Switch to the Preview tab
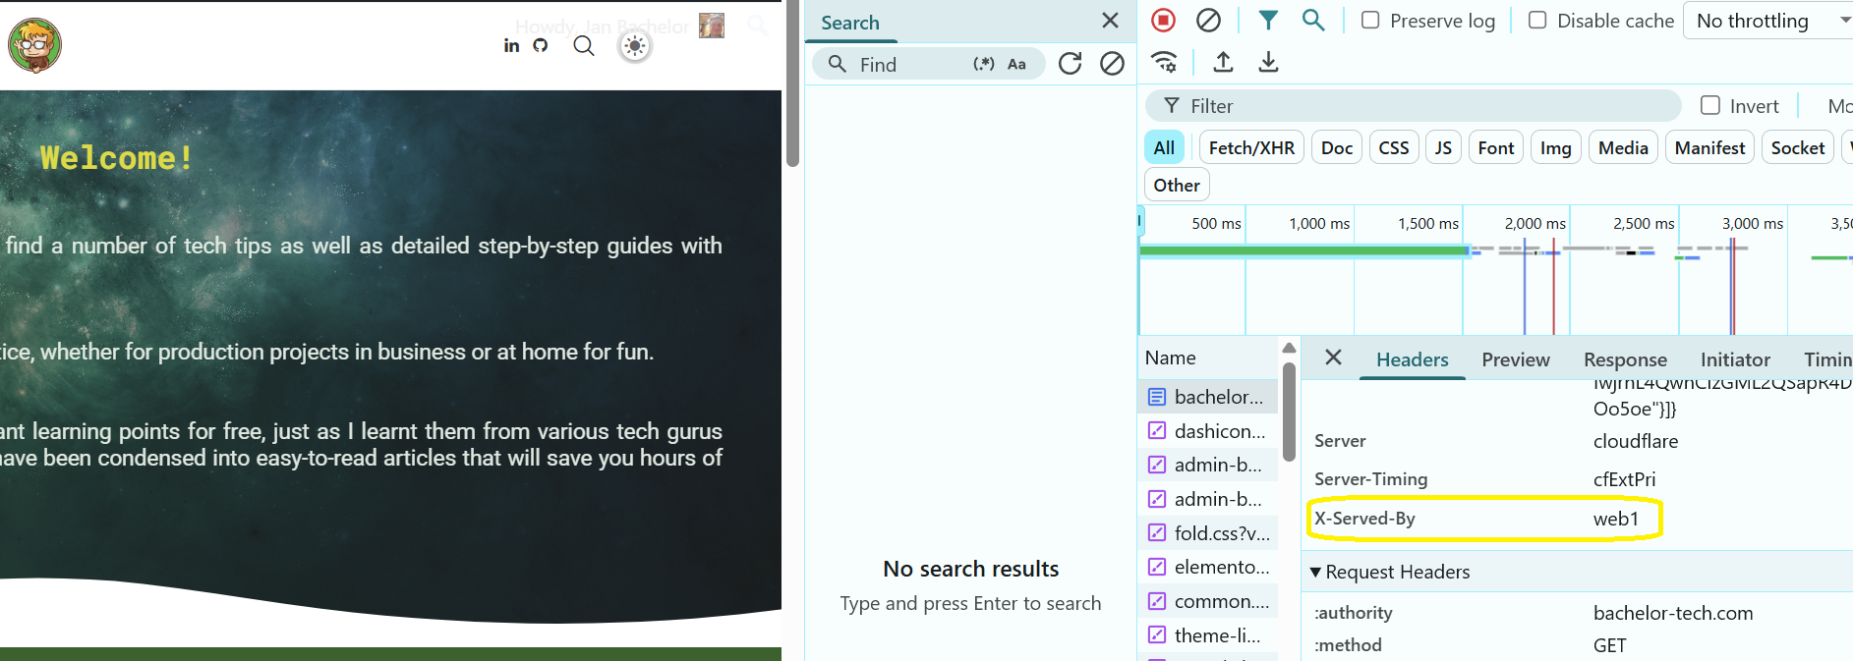Screen dimensions: 1853x661 pos(1515,359)
